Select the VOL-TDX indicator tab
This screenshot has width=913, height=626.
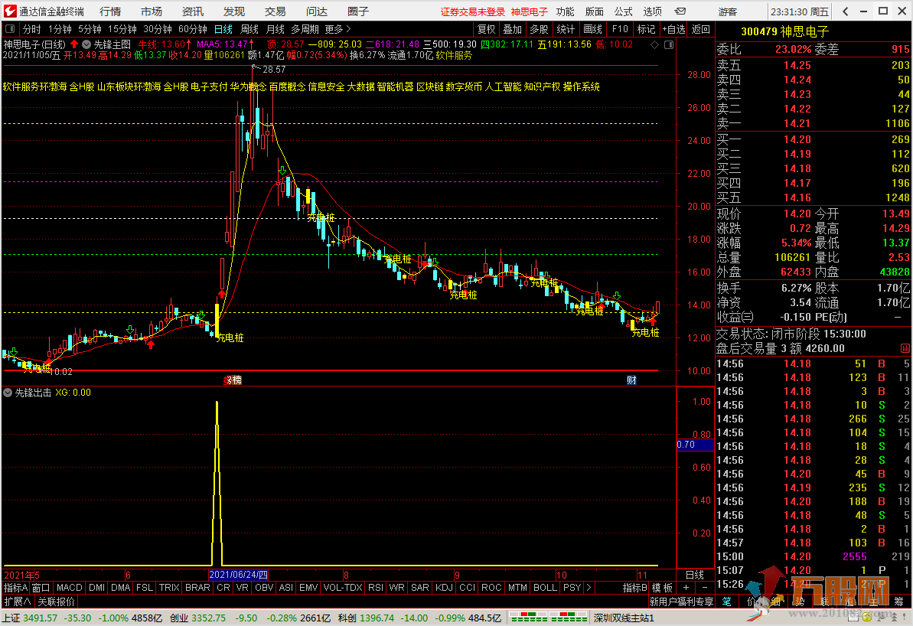coord(343,588)
